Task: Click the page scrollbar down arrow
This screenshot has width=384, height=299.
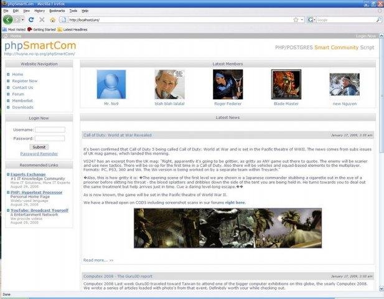Action: (x=381, y=288)
